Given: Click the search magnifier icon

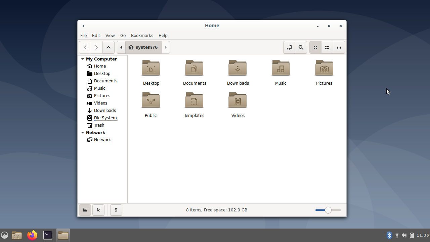Looking at the screenshot, I should 301,47.
